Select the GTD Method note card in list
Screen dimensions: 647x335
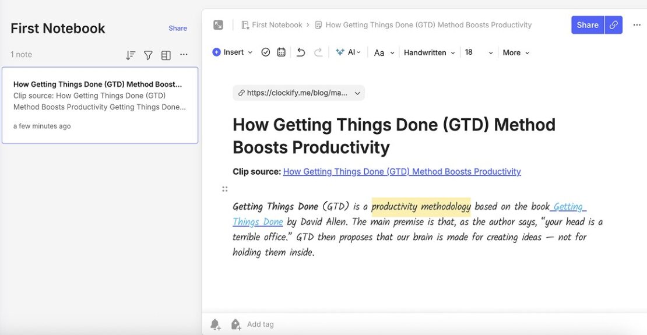[100, 105]
